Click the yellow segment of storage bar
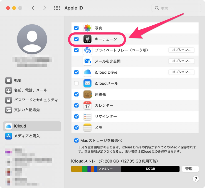Image resolution: width=205 pixels, height=188 pixels. tap(77, 169)
